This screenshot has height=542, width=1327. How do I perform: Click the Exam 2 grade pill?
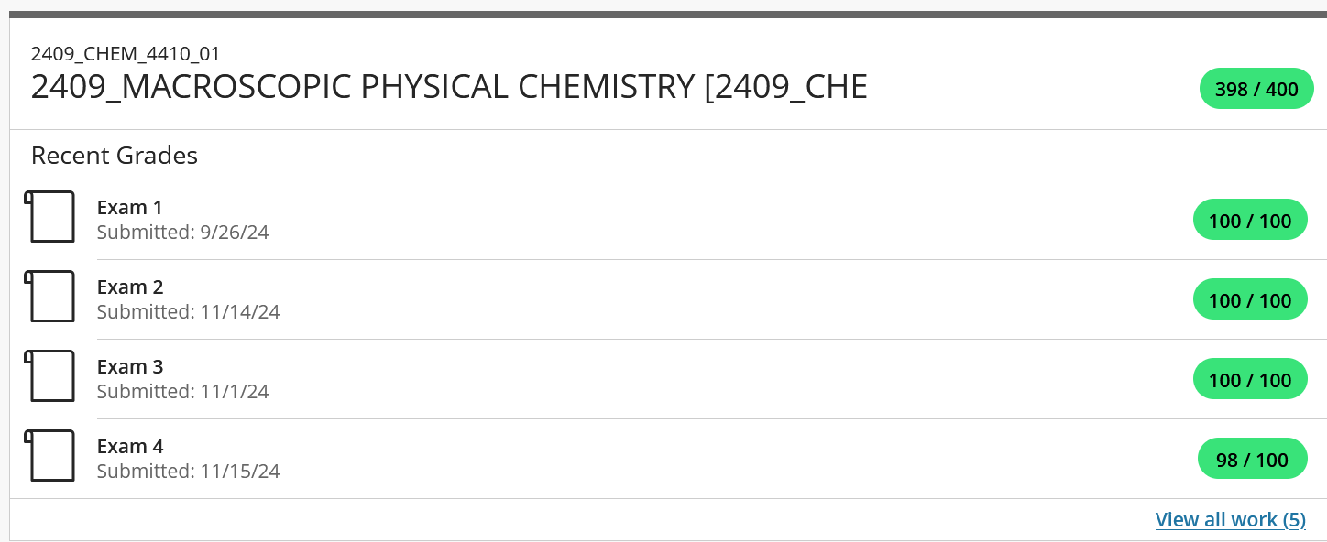tap(1250, 300)
